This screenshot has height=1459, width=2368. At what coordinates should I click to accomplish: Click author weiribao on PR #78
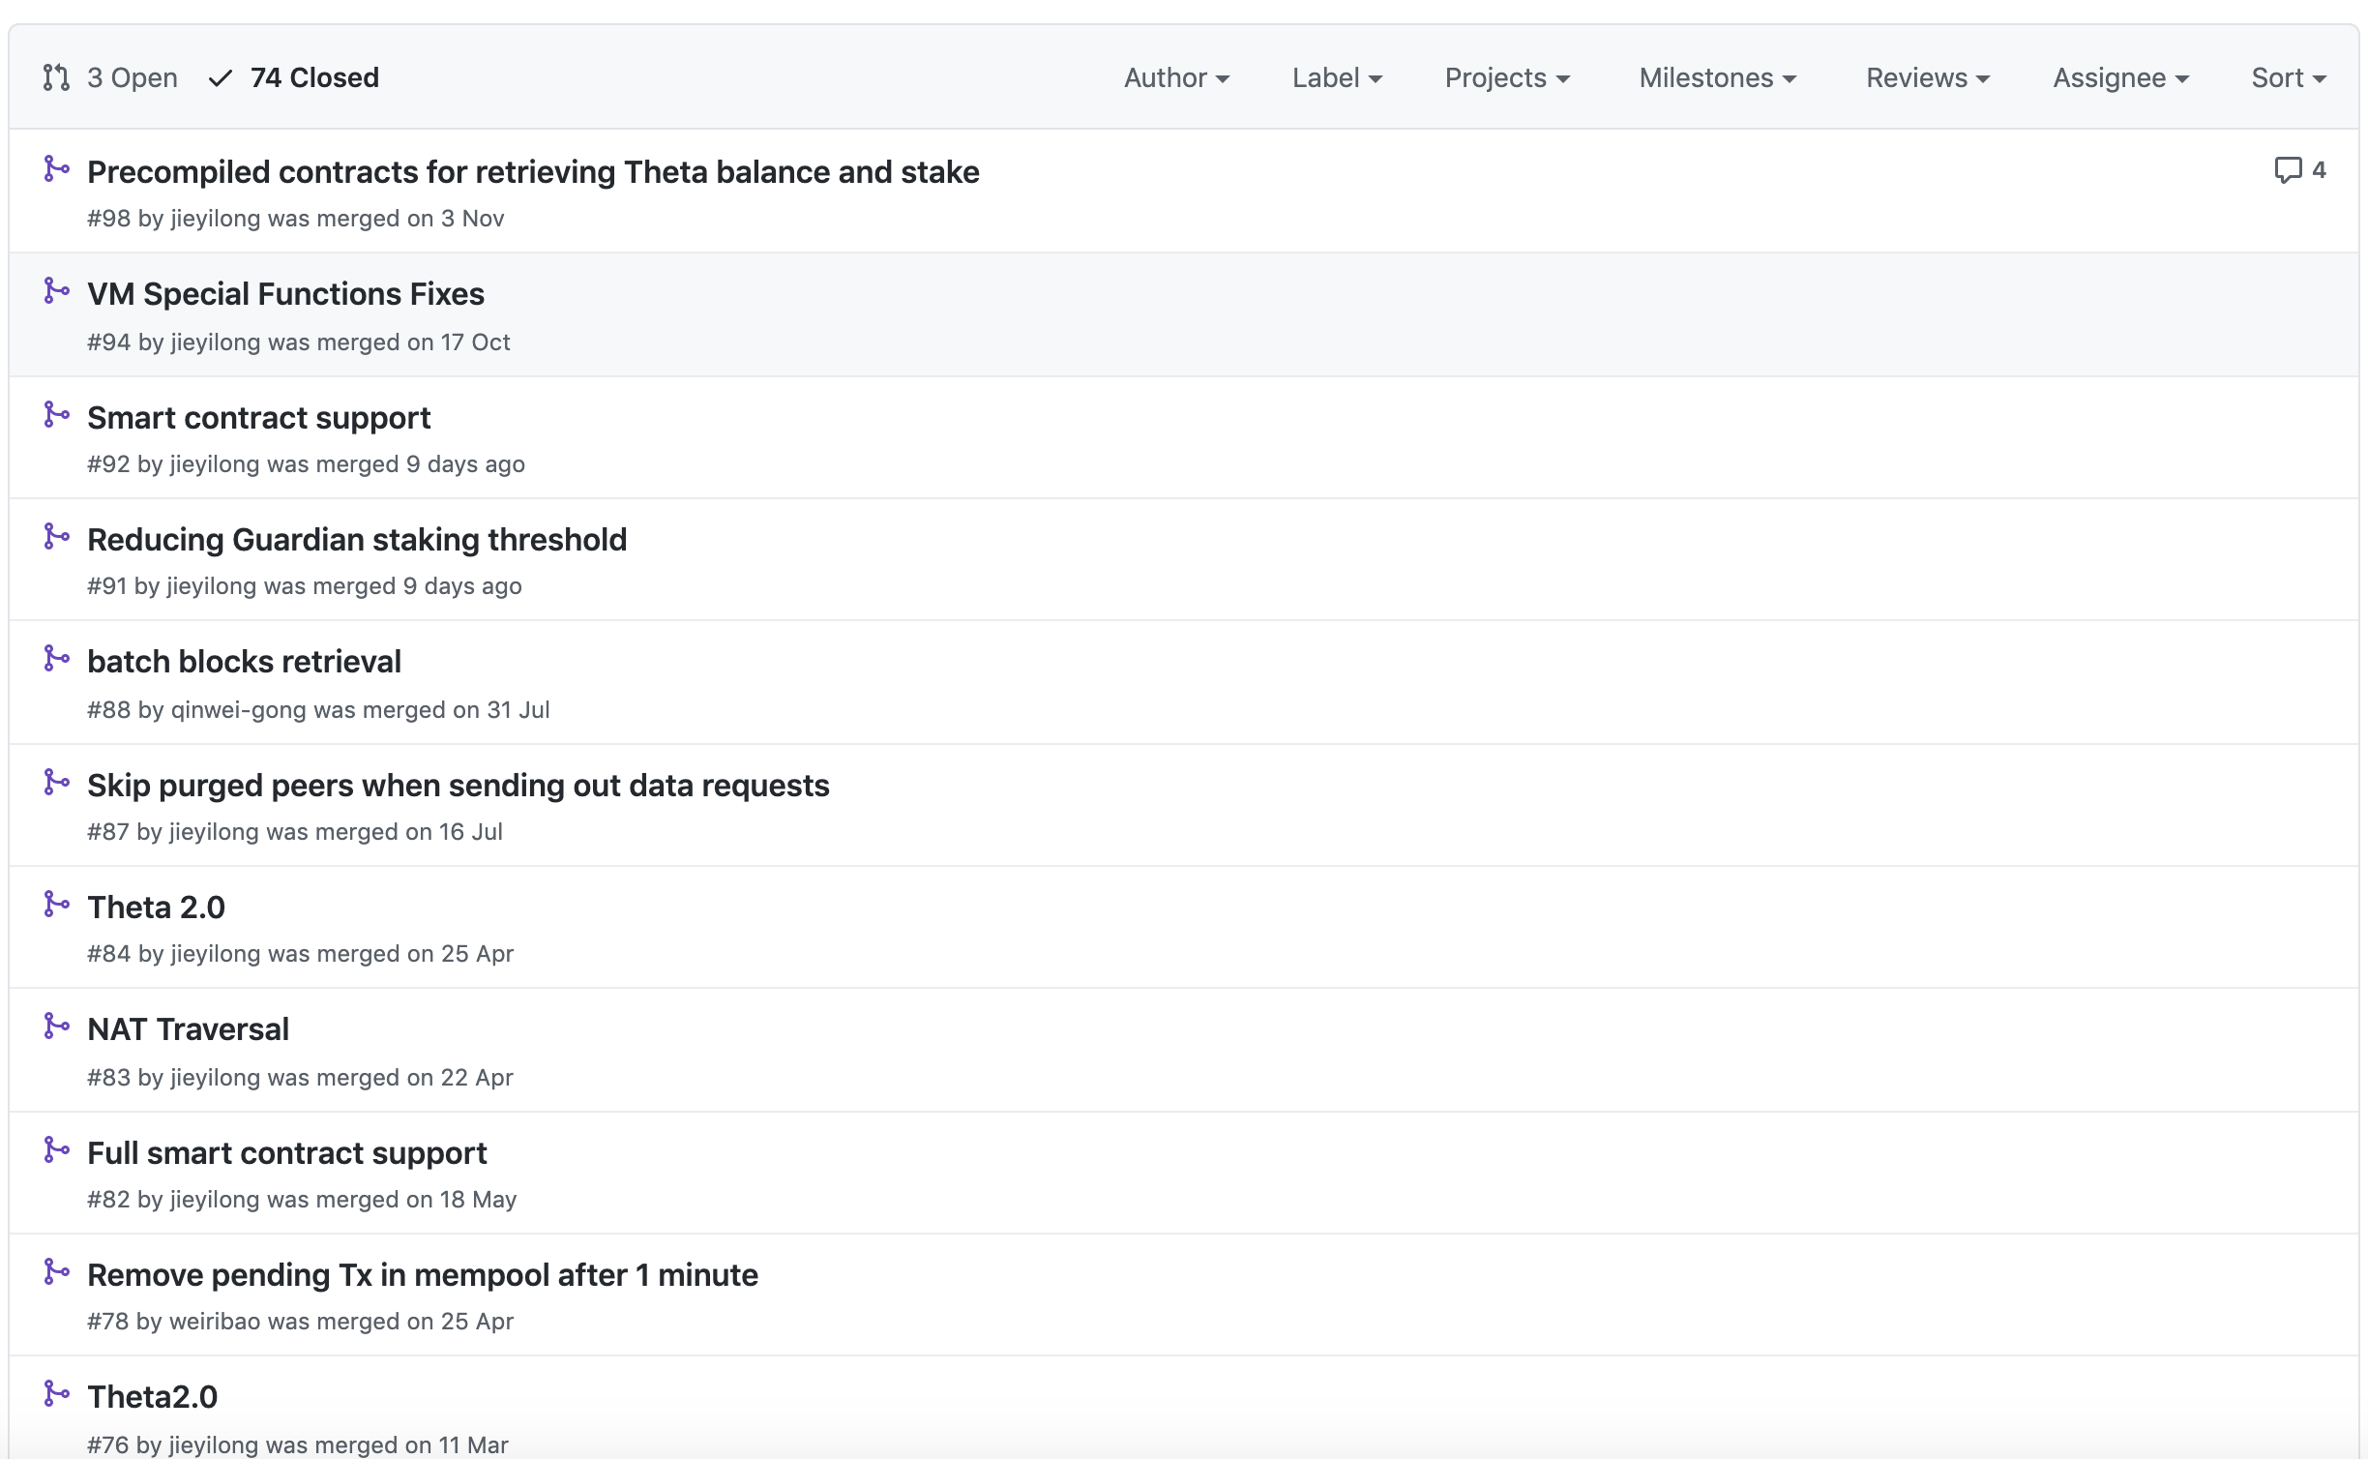point(215,1322)
